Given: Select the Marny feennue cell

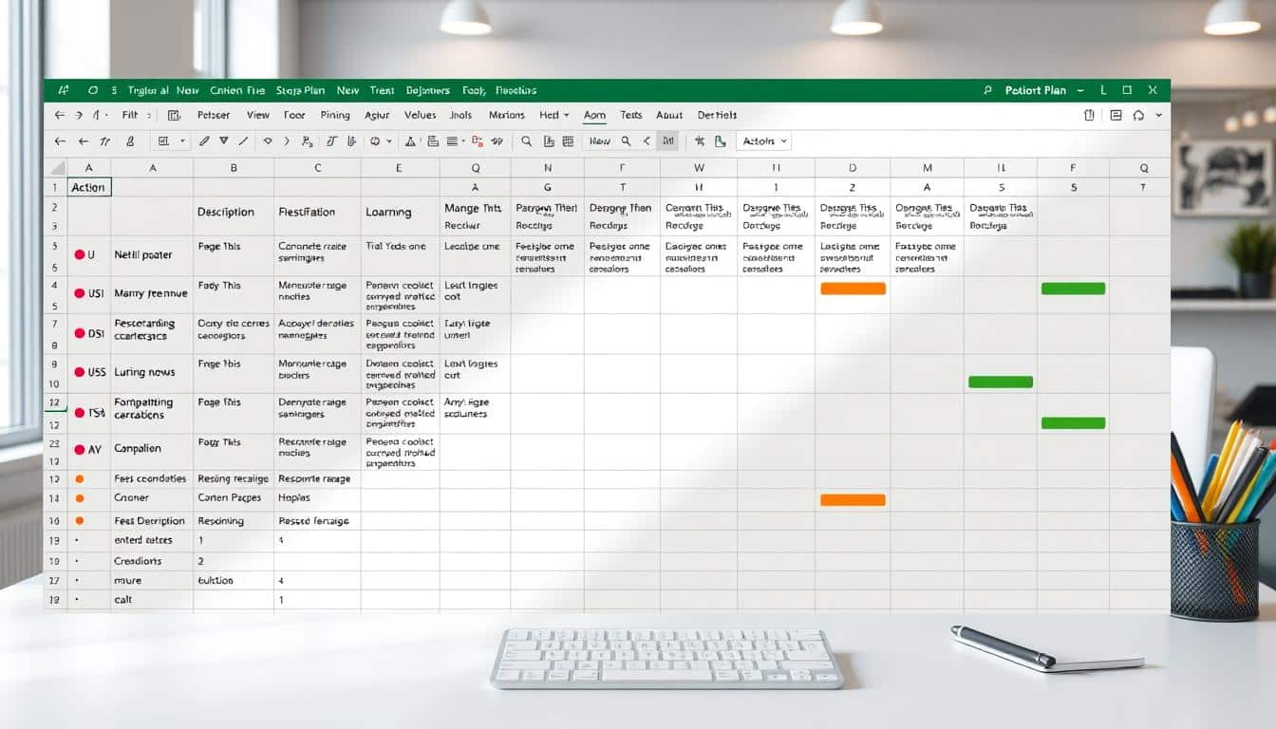Looking at the screenshot, I should pos(151,293).
